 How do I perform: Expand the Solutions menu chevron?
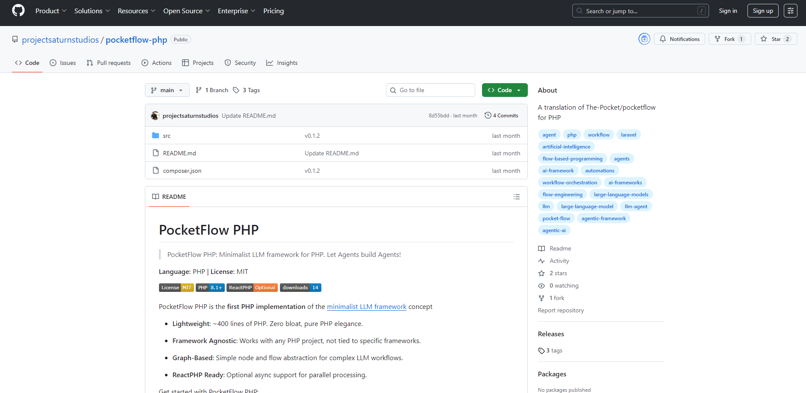(x=107, y=11)
